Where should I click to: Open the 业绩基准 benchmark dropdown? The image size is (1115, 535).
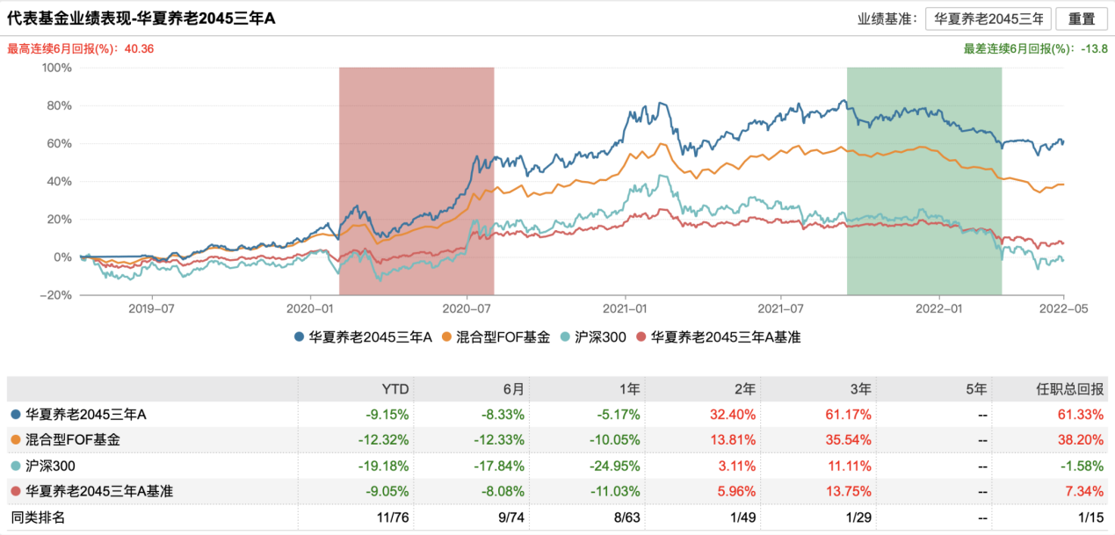(x=988, y=18)
